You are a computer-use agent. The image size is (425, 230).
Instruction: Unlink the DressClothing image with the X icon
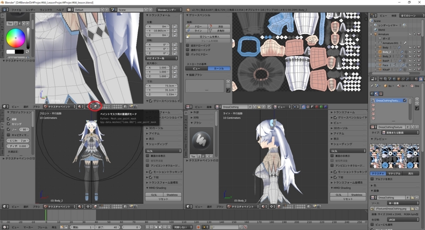click(x=264, y=107)
